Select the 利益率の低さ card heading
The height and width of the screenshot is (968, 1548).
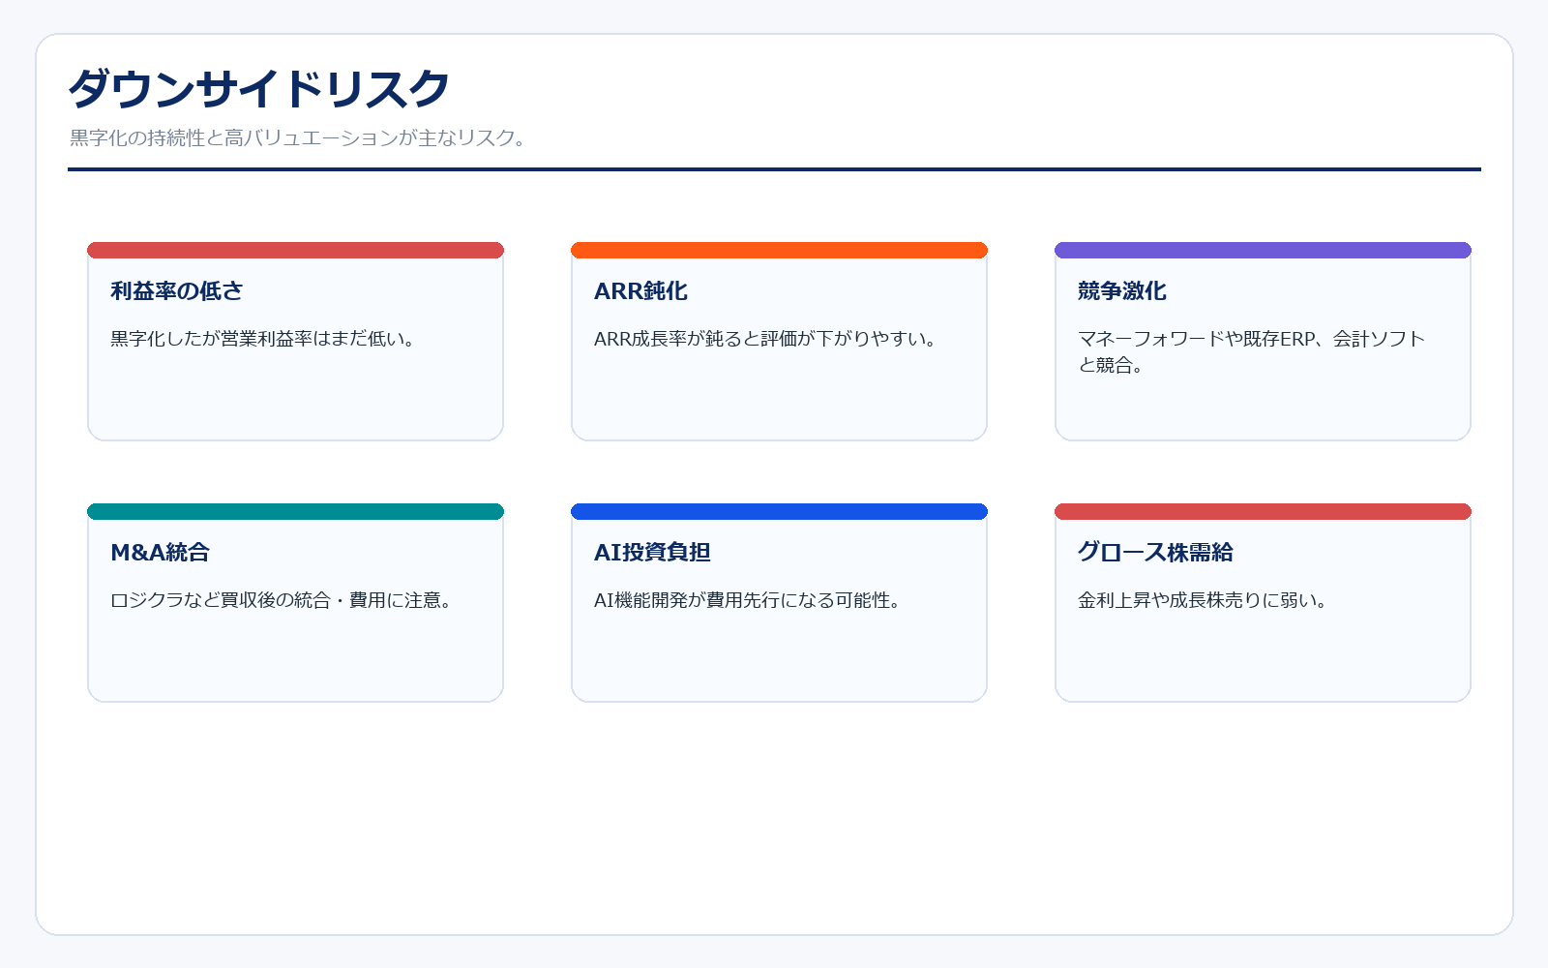pos(176,290)
